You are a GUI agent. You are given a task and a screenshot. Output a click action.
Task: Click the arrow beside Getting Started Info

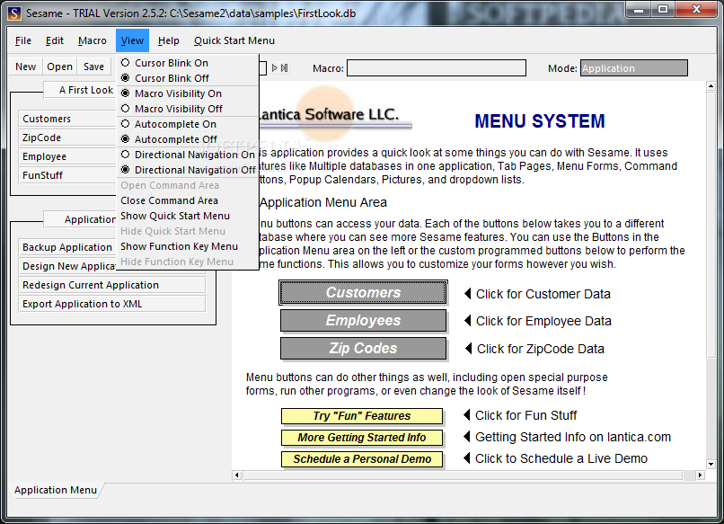click(x=467, y=436)
